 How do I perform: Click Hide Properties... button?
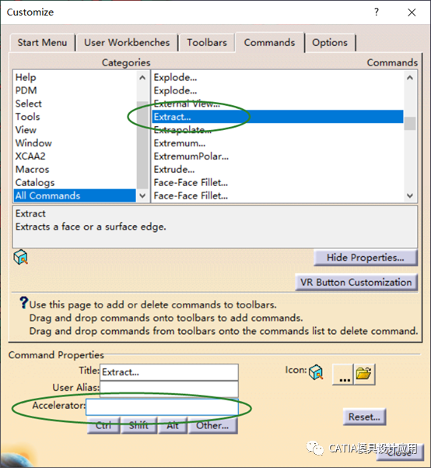(x=366, y=258)
